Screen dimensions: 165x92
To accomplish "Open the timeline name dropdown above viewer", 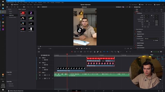I will [x=85, y=7].
